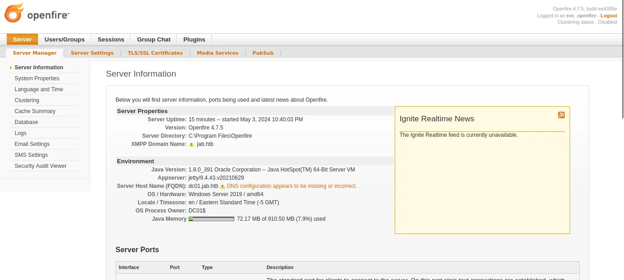Image resolution: width=624 pixels, height=280 pixels.
Task: Click the XMPP domain warning icon
Action: (191, 145)
